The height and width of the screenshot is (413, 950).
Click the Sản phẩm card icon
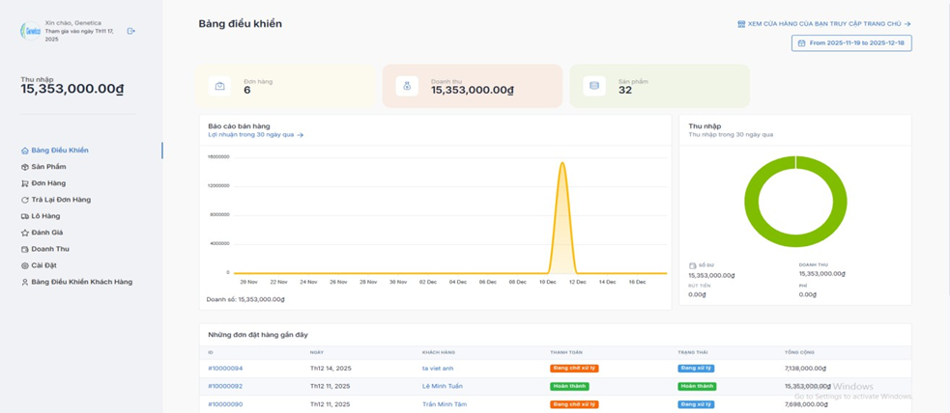point(594,86)
